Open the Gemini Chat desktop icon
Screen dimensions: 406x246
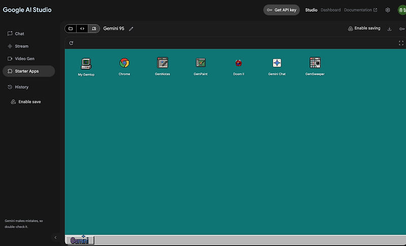pyautogui.click(x=277, y=66)
